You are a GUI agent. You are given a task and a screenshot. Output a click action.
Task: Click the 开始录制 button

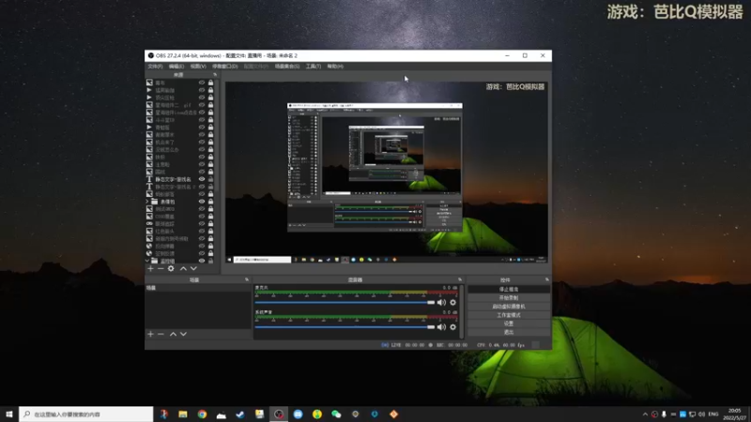[x=509, y=297]
